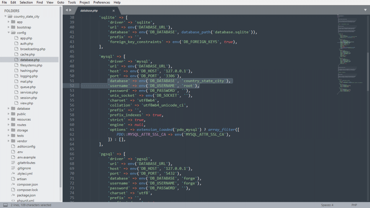
Task: Click the status bar panel switcher icon
Action: [5, 205]
